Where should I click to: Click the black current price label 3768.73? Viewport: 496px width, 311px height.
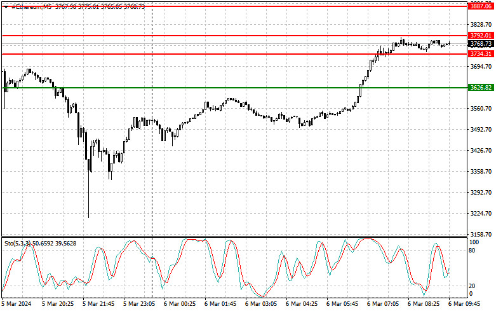pyautogui.click(x=481, y=44)
